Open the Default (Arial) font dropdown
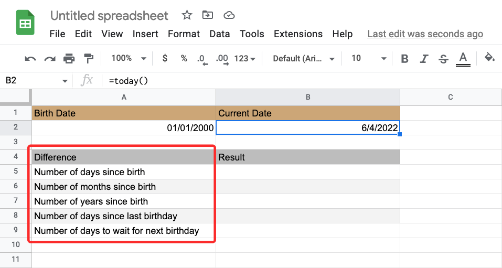Viewport: 502px width, 268px height. click(304, 59)
